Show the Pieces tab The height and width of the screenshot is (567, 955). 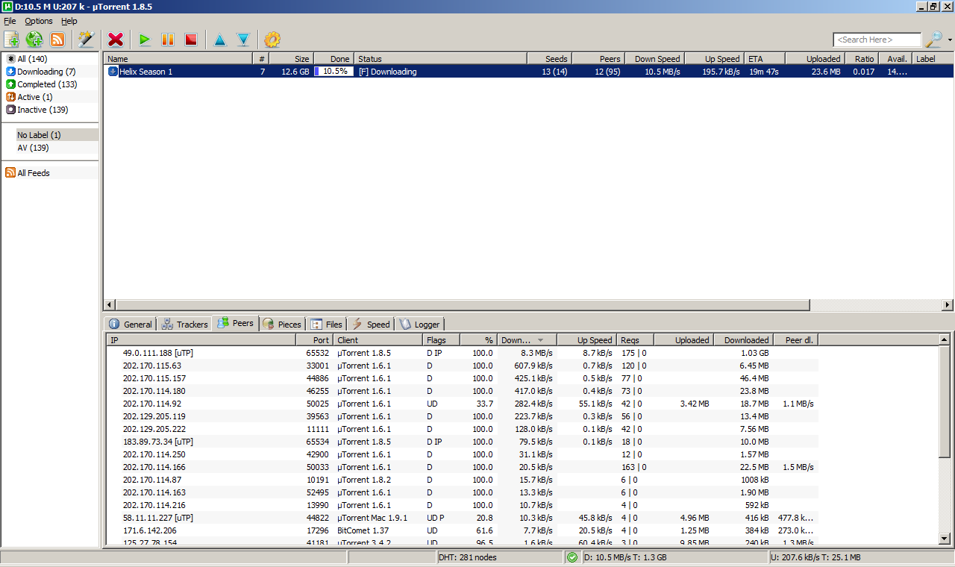coord(283,324)
